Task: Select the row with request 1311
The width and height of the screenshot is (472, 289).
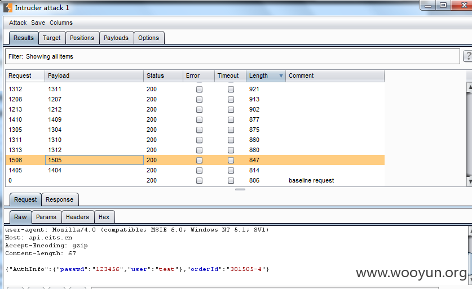Action: point(195,140)
